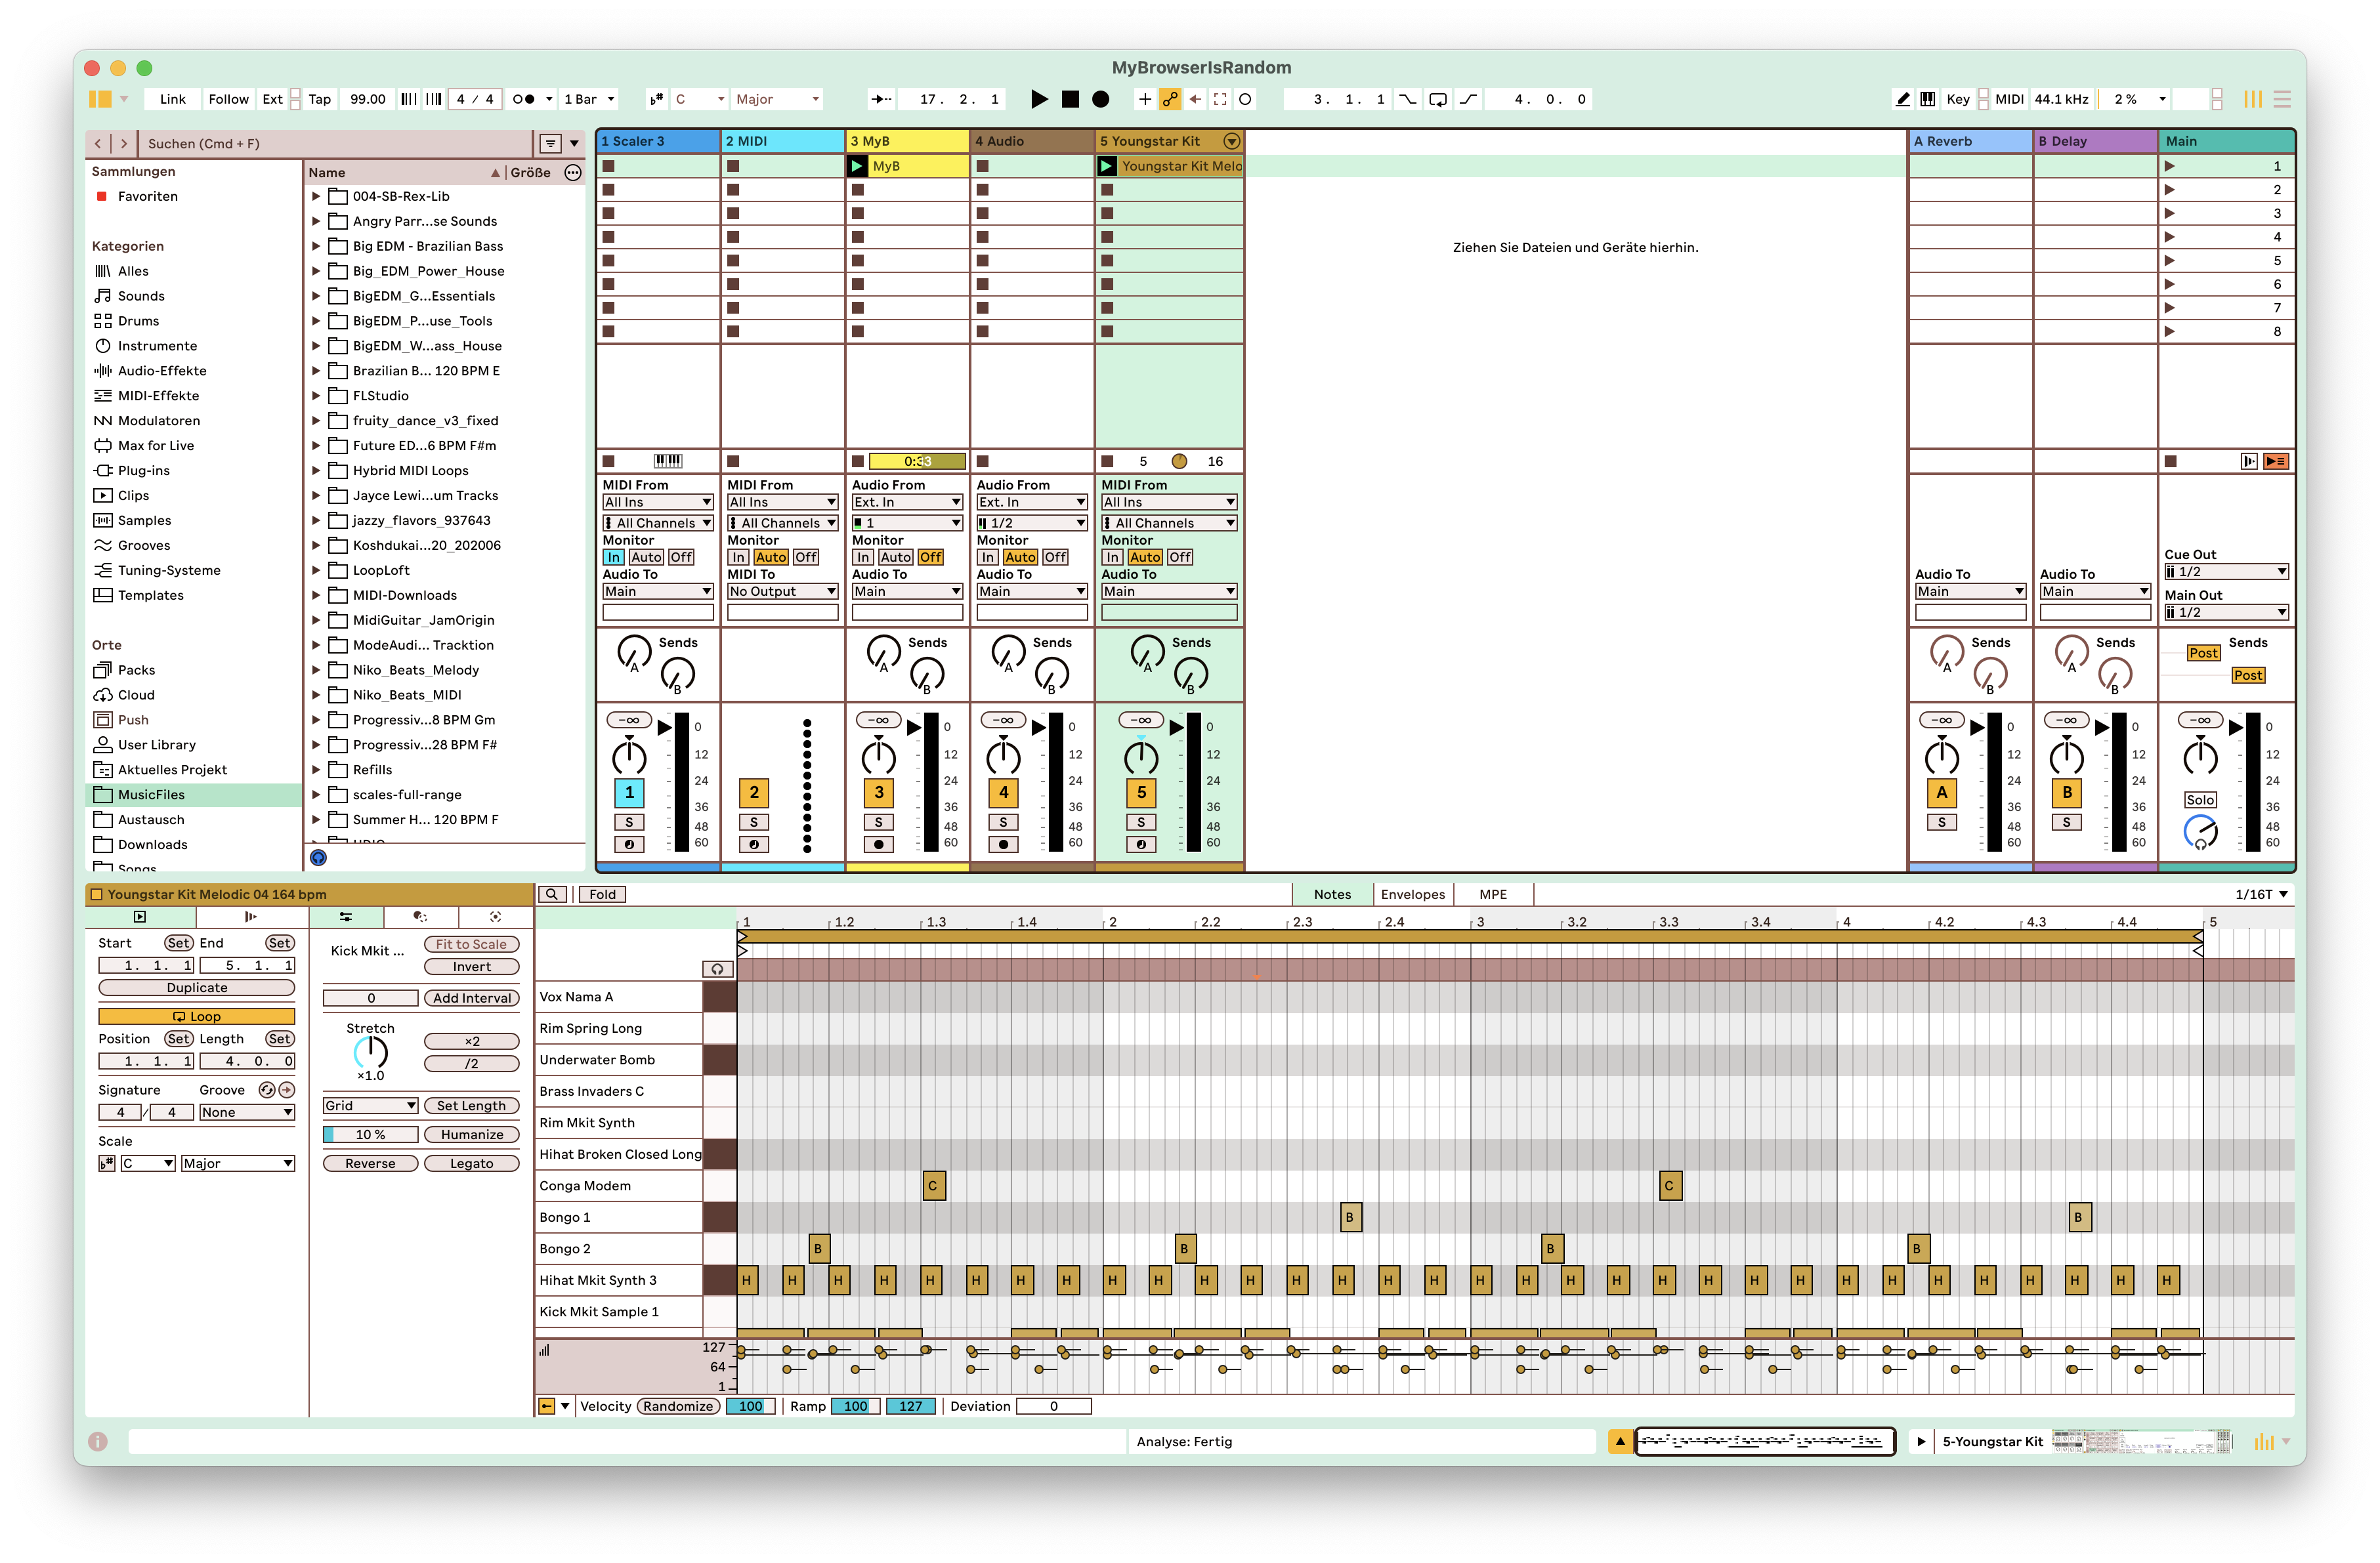Launch the MyB clip
The image size is (2380, 1563).
coord(857,166)
